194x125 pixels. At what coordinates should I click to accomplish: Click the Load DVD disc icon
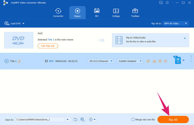click(7, 23)
